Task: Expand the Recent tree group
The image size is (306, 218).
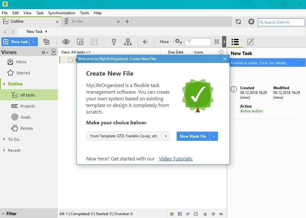Action: coord(4,150)
